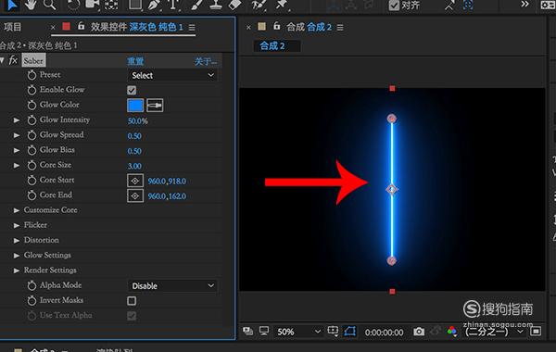Click the monitor preview icon in viewer footer

coord(264,331)
